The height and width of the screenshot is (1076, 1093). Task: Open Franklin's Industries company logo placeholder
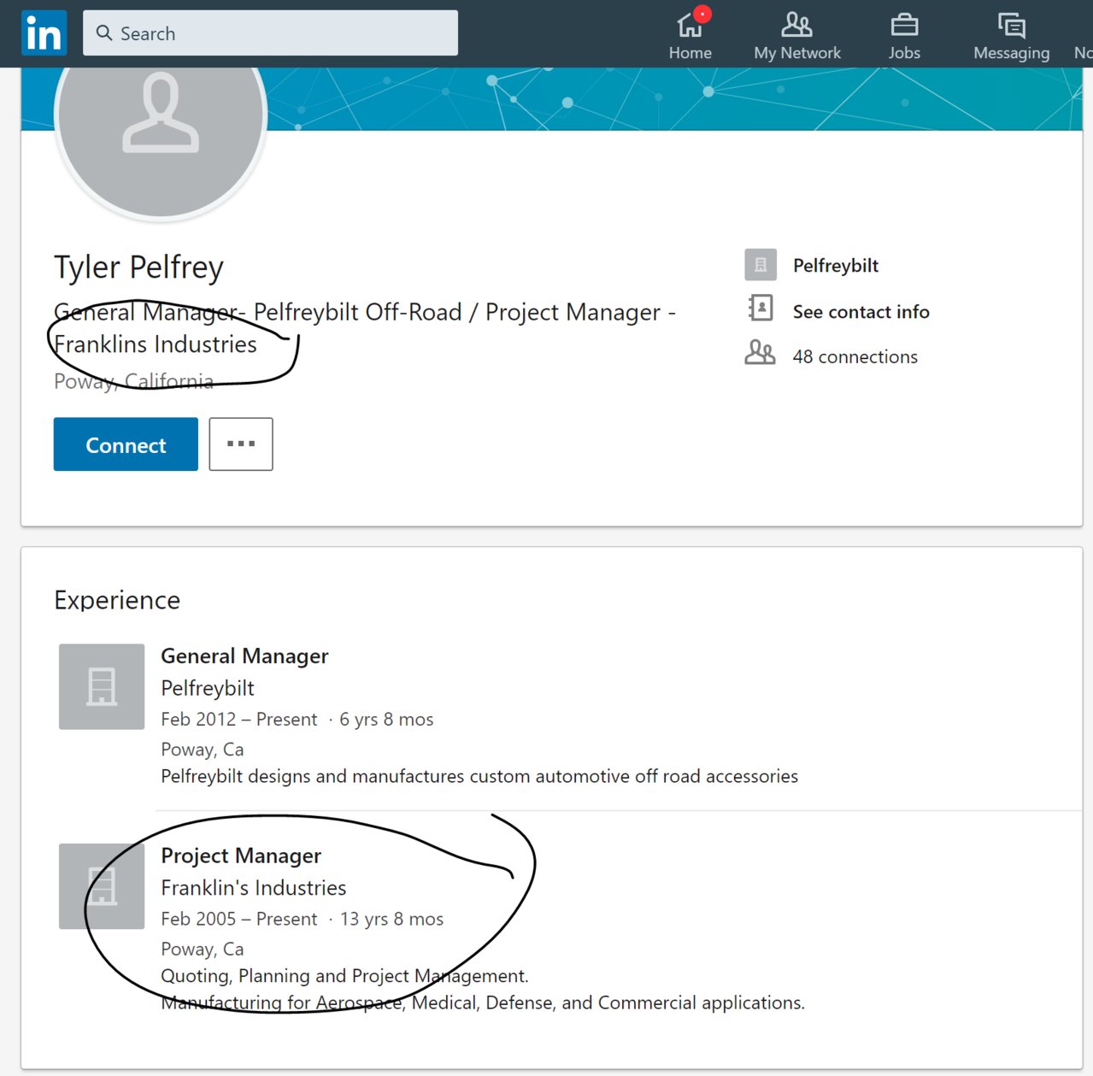pyautogui.click(x=102, y=886)
